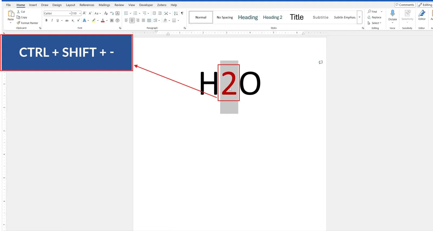The image size is (433, 231).
Task: Center align the text
Action: coord(132,20)
